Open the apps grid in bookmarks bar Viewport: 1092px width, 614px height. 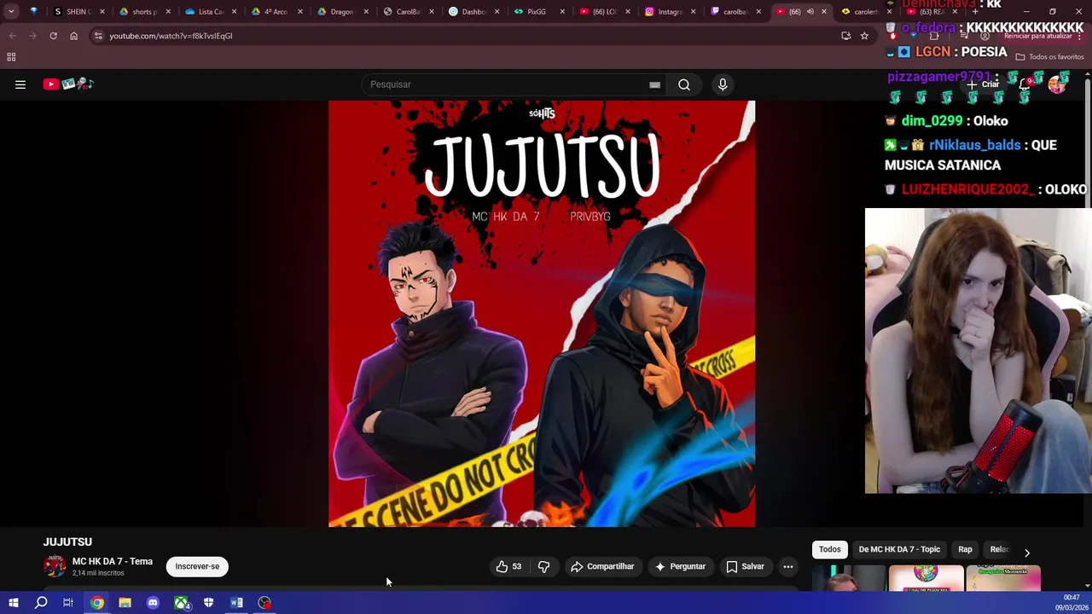pyautogui.click(x=11, y=57)
